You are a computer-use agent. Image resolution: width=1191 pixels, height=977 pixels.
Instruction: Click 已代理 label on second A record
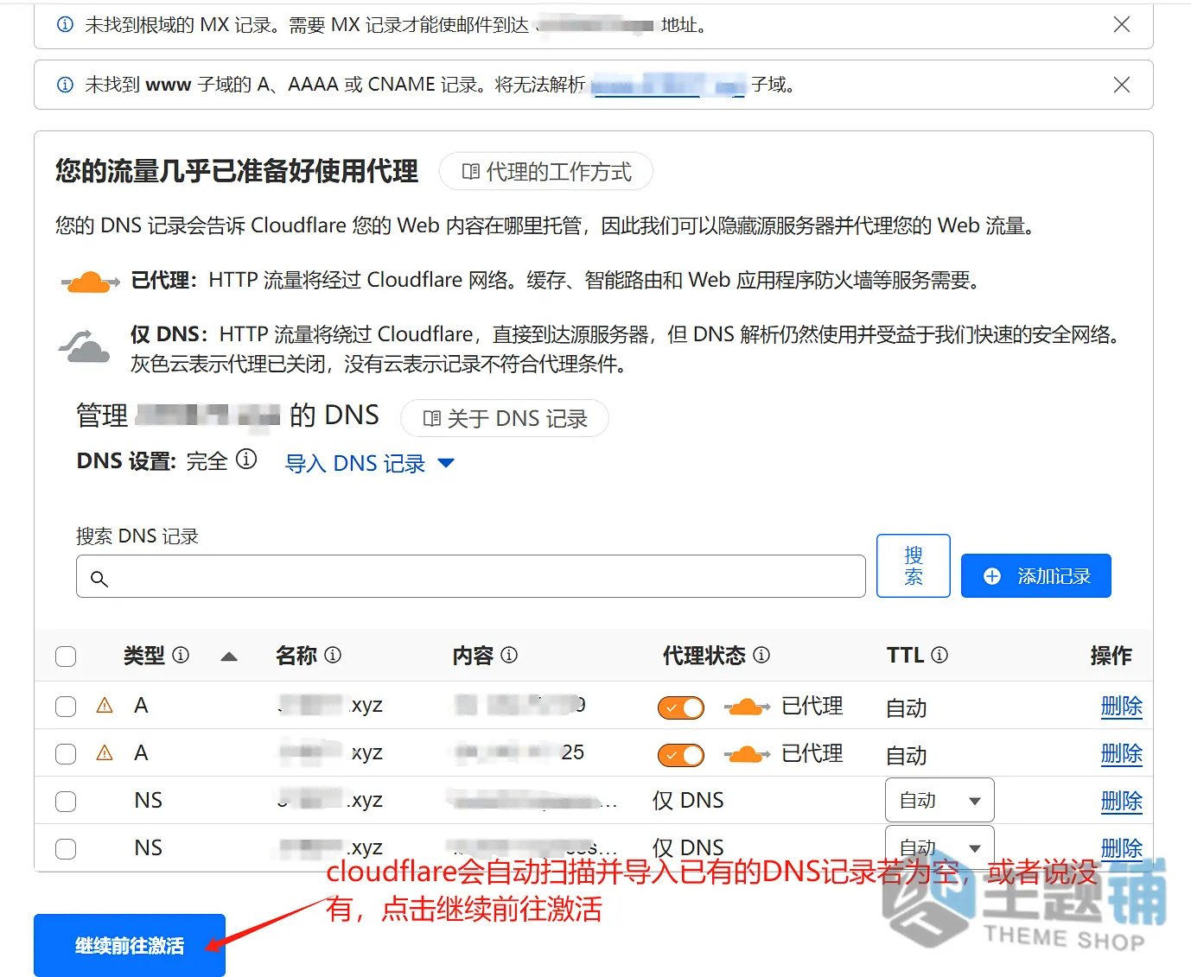812,754
